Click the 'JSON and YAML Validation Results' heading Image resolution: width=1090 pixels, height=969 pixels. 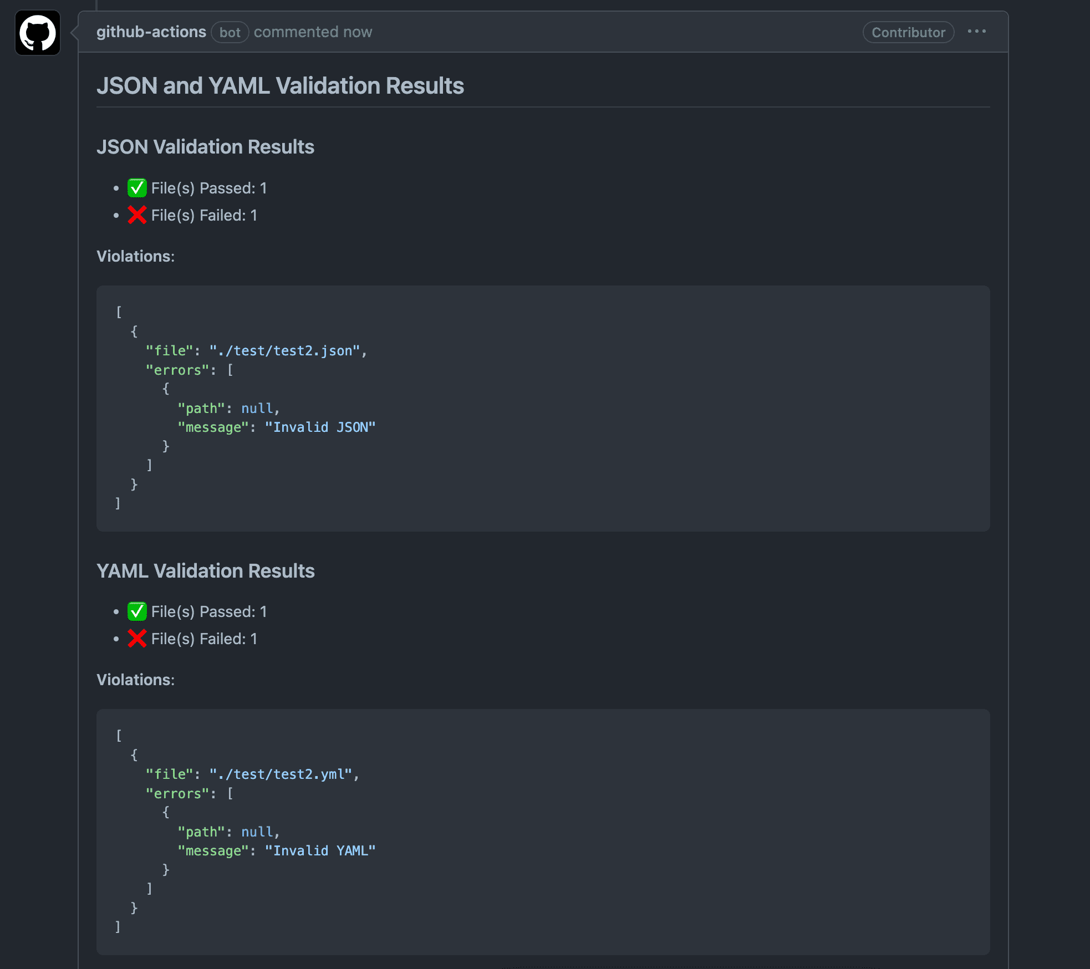[x=280, y=86]
